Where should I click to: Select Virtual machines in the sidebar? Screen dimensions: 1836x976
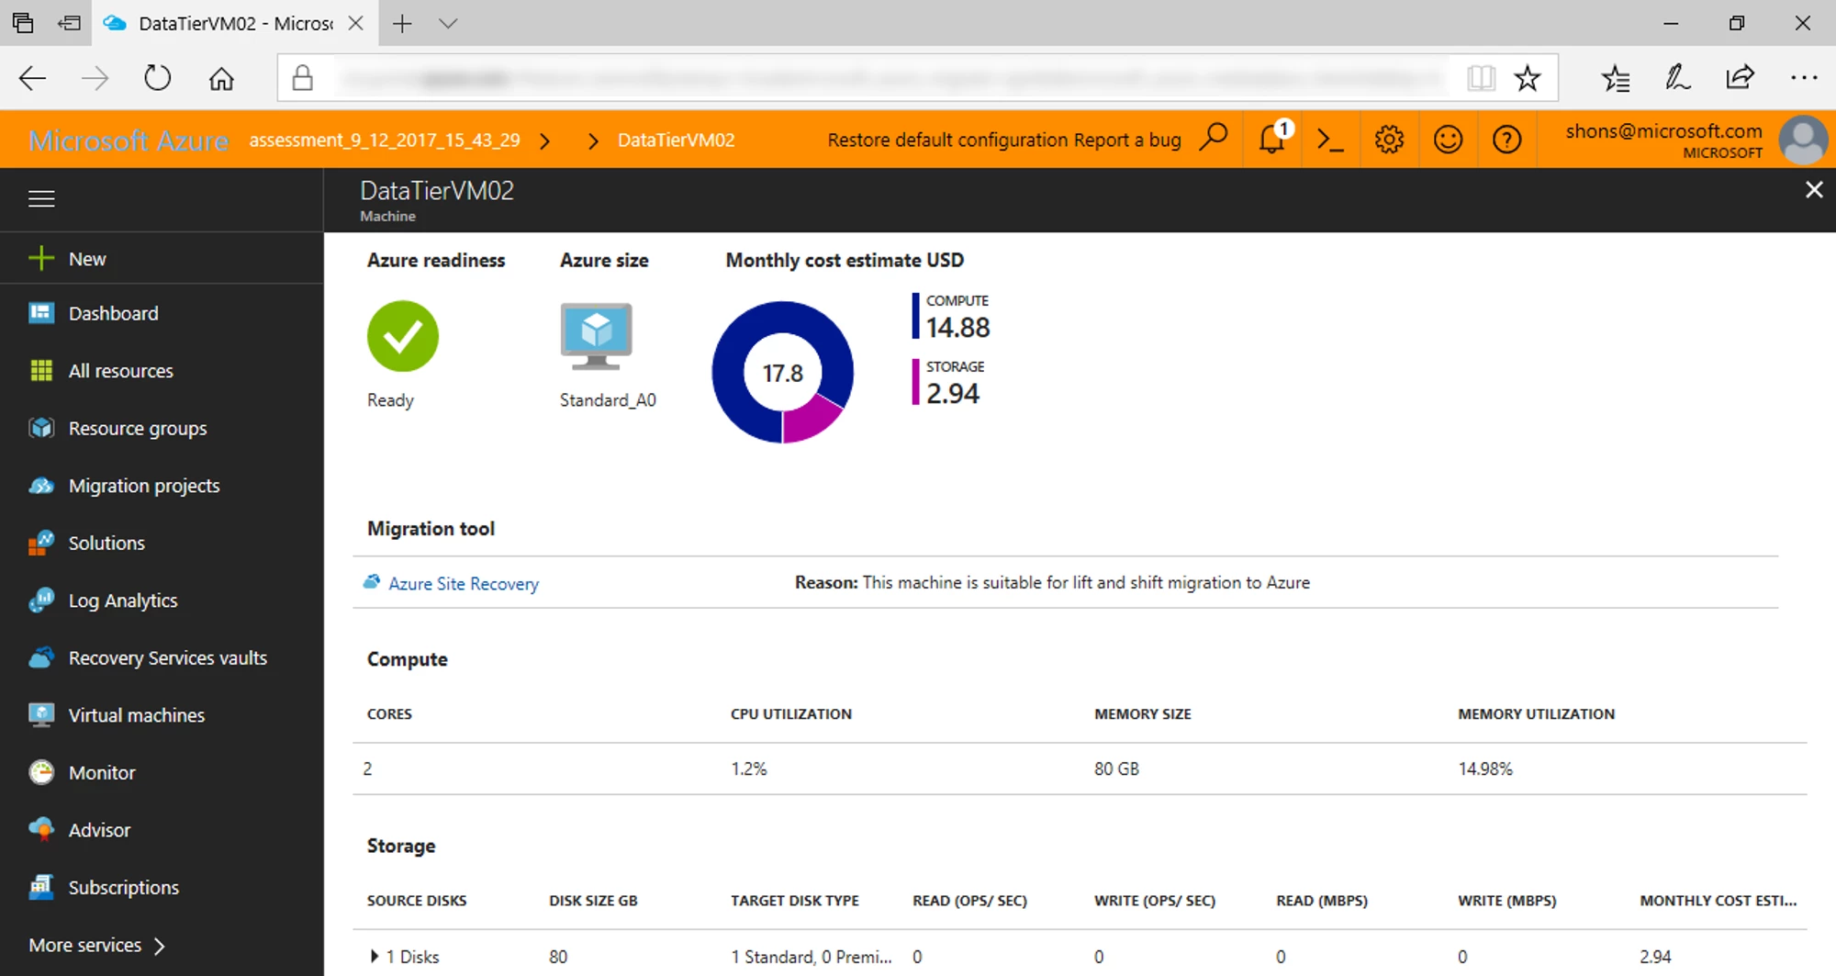click(x=136, y=714)
